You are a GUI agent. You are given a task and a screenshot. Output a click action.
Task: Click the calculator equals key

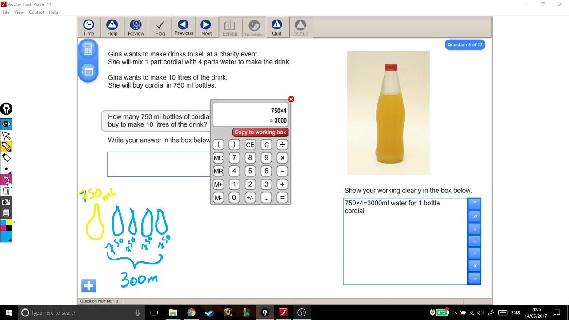point(282,198)
